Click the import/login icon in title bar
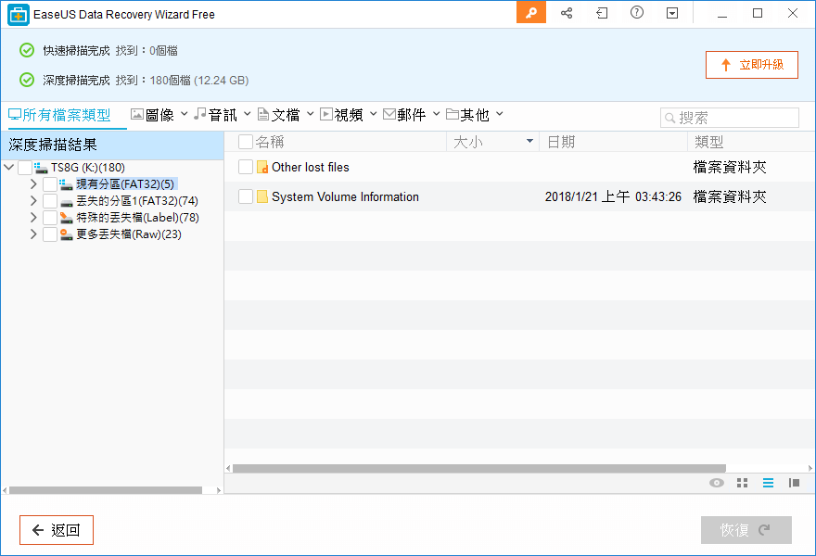Screen dimensions: 816x556 [602, 13]
